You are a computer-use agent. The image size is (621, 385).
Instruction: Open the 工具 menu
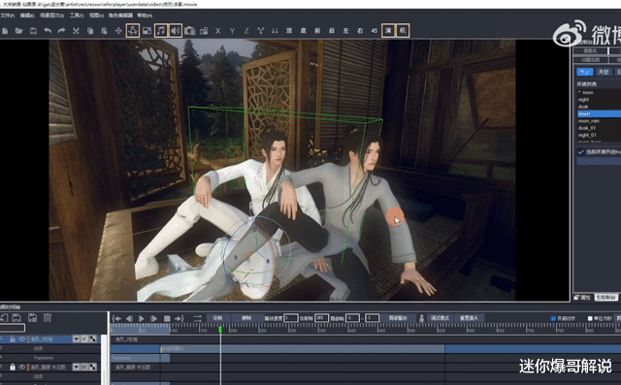tap(77, 16)
